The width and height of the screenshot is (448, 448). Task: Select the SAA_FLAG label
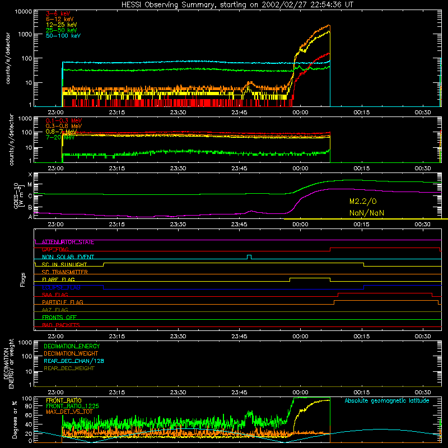(x=55, y=295)
